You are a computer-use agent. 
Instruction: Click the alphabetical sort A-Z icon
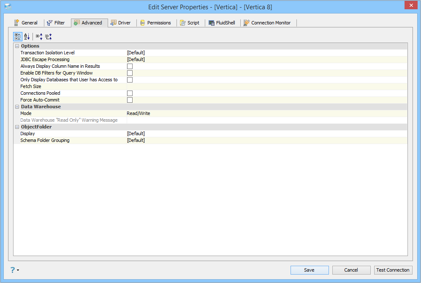click(27, 36)
